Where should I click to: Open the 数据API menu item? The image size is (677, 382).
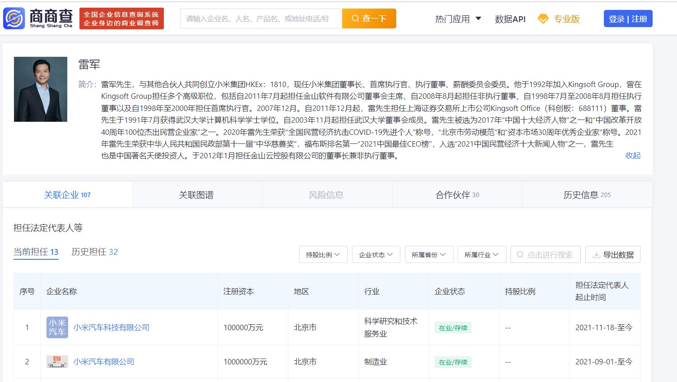[510, 19]
